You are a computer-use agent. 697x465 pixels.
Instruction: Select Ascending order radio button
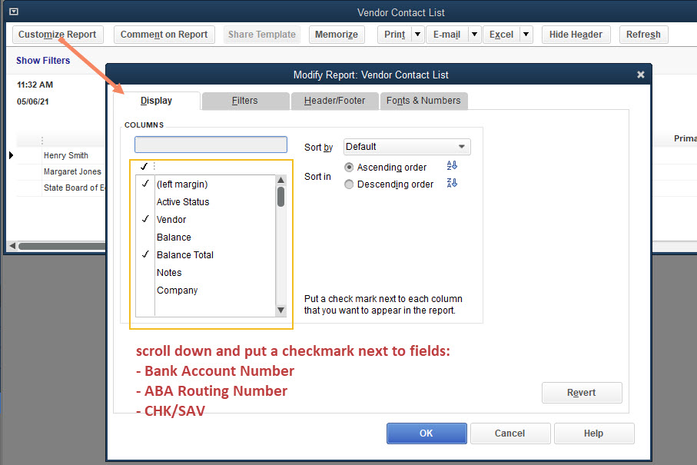pyautogui.click(x=350, y=167)
